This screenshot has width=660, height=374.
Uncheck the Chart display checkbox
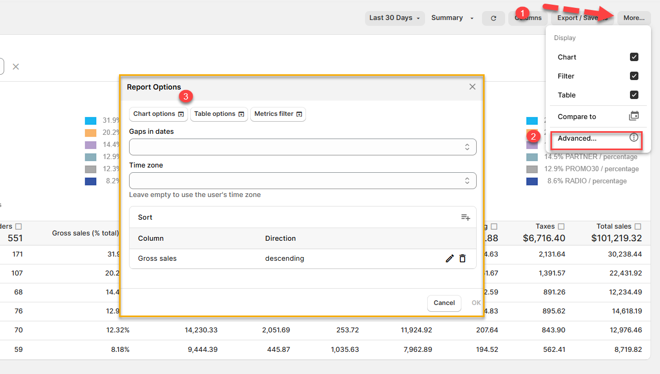point(634,57)
